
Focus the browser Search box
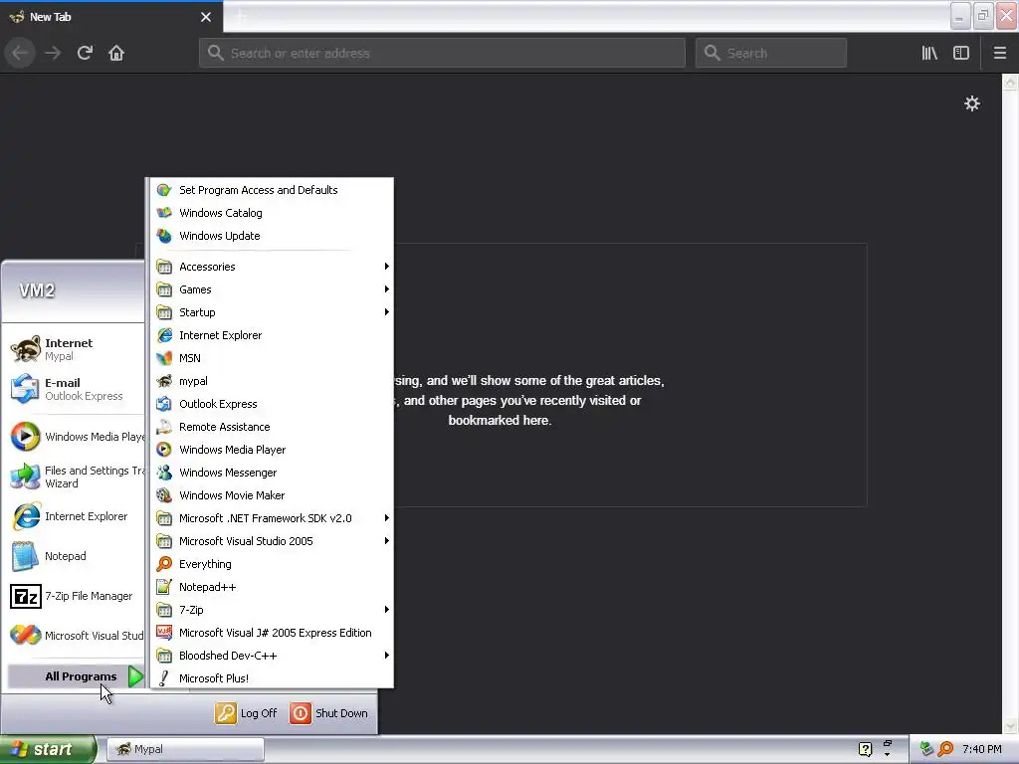(771, 53)
